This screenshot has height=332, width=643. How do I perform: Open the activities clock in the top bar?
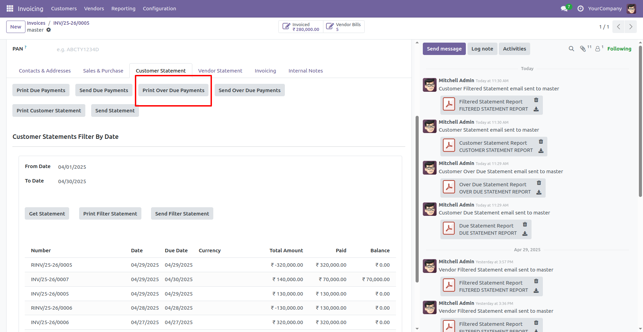(580, 8)
